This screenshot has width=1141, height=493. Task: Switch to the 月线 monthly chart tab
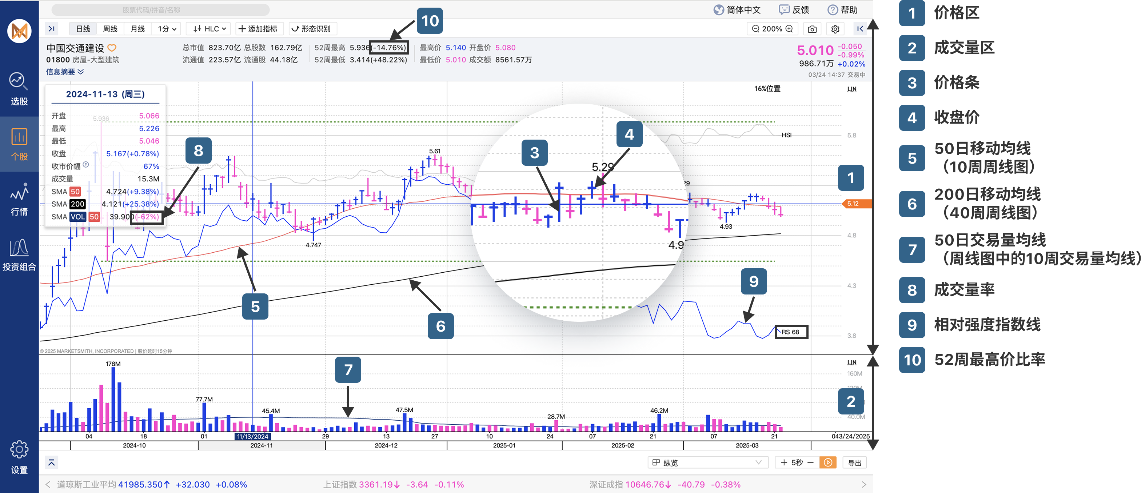click(137, 29)
